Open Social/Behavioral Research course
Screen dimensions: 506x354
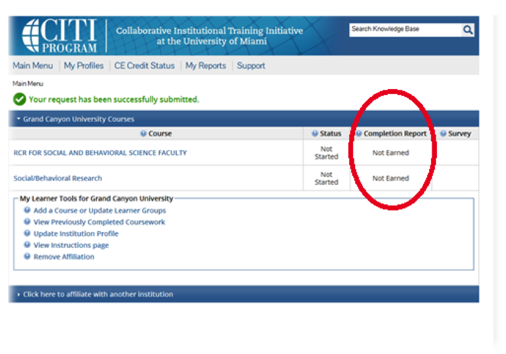(x=58, y=178)
